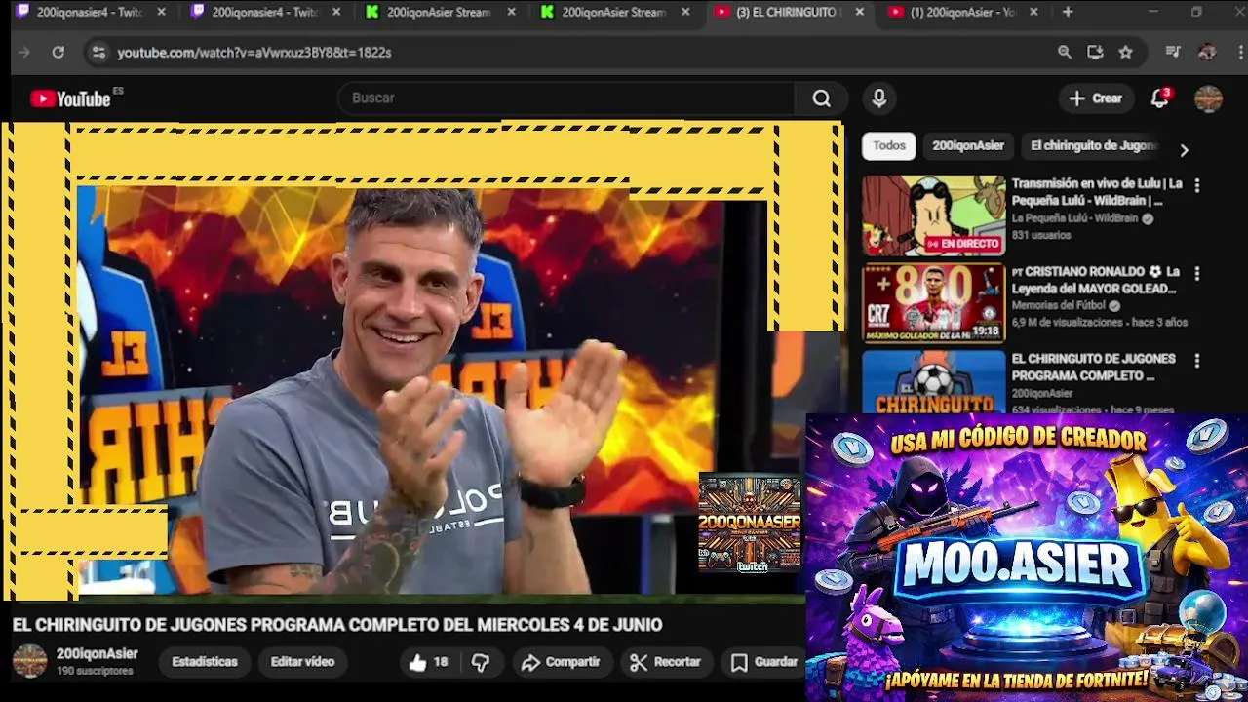This screenshot has height=702, width=1248.
Task: Click the Memorias del Fútbol channel name
Action: [x=1059, y=305]
